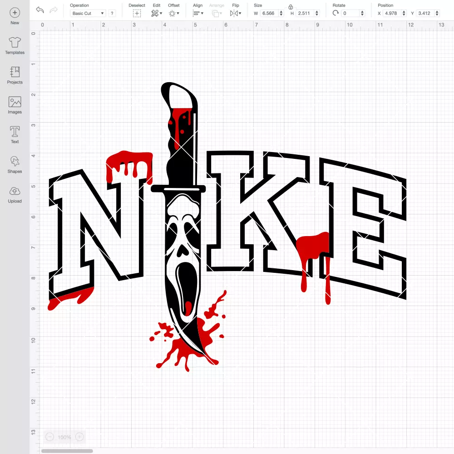Click the Deselect icon
The height and width of the screenshot is (454, 454).
pos(137,13)
